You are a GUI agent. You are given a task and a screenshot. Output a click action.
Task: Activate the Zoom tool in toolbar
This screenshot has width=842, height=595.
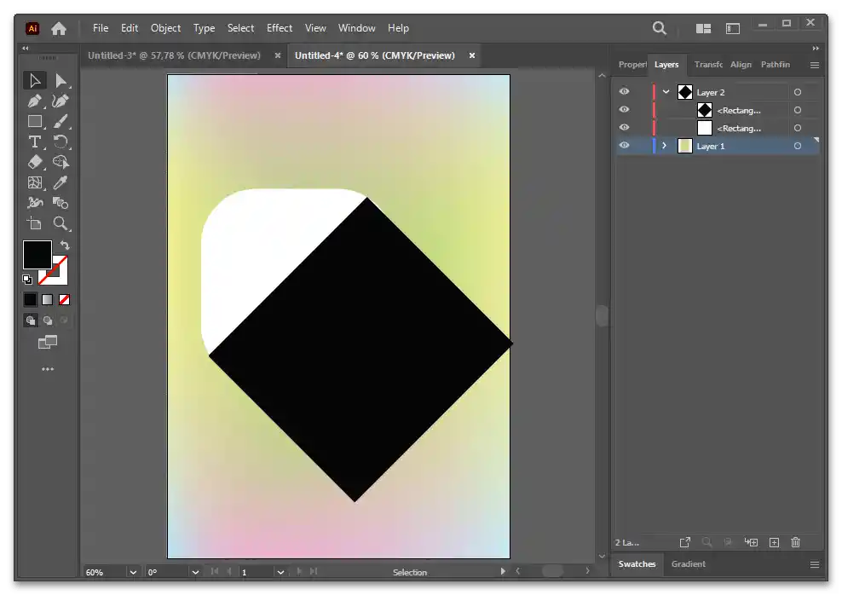coord(61,223)
